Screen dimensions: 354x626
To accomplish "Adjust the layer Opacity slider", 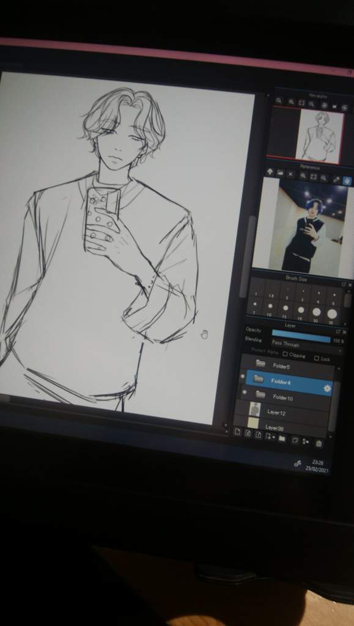I will (x=301, y=334).
